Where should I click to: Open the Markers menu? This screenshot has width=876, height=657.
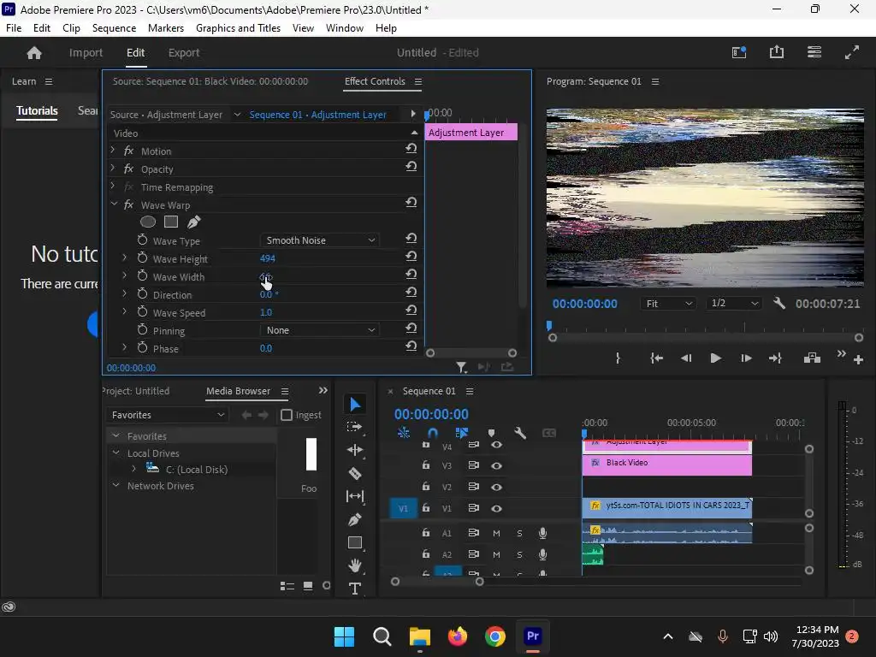point(166,28)
